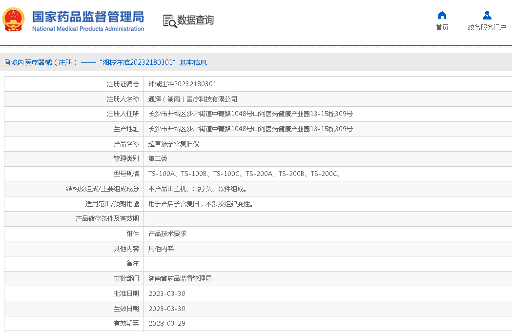Open the 政务服务门户 text label
The width and height of the screenshot is (512, 332).
coord(487,27)
